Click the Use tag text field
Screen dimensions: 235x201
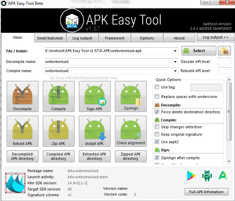point(206,87)
